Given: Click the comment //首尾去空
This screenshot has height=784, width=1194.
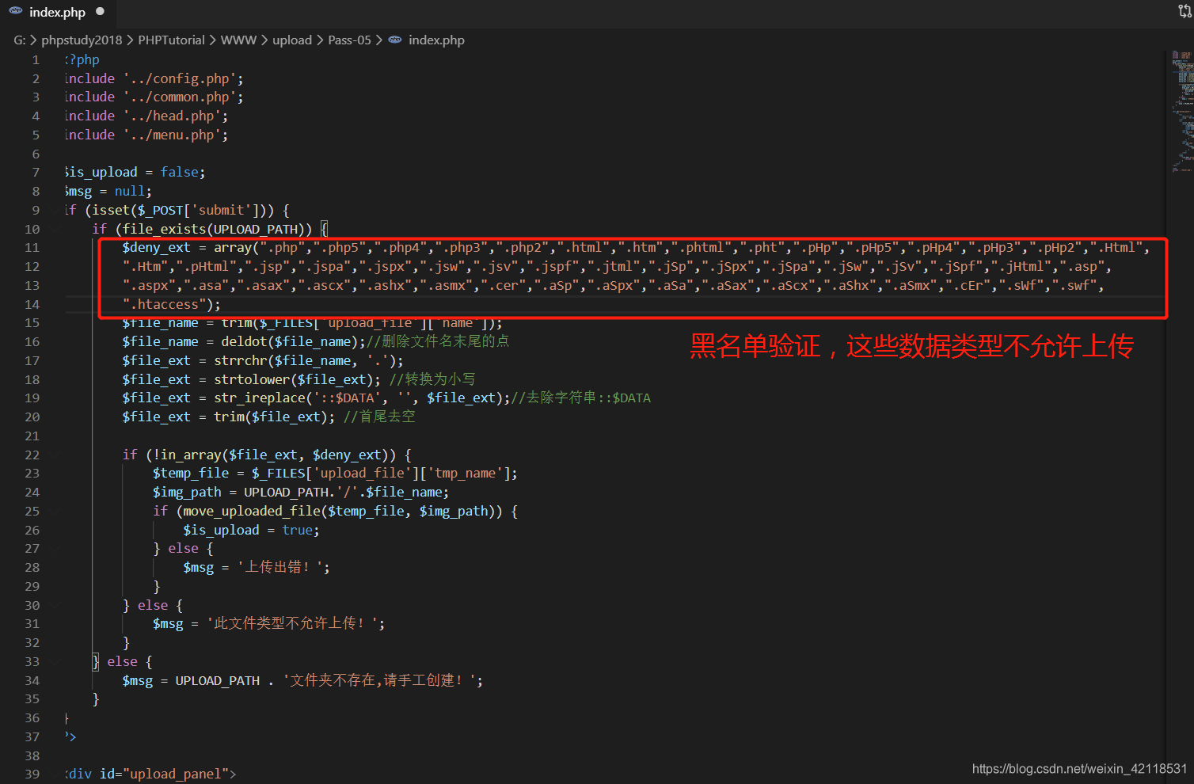Looking at the screenshot, I should [x=378, y=417].
